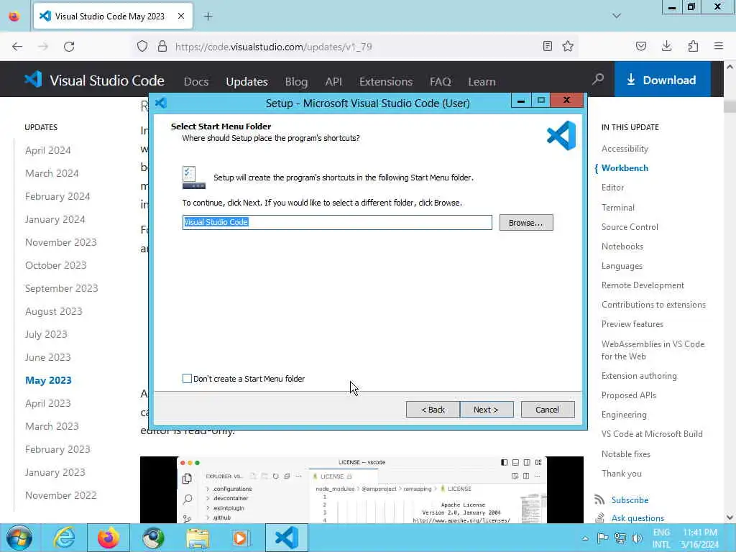The height and width of the screenshot is (552, 736).
Task: Open Firefox extensions puzzle icon
Action: point(693,46)
